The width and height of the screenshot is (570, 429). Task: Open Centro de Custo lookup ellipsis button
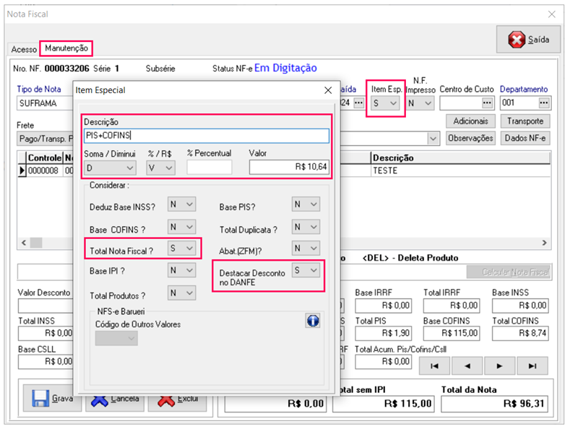[488, 103]
